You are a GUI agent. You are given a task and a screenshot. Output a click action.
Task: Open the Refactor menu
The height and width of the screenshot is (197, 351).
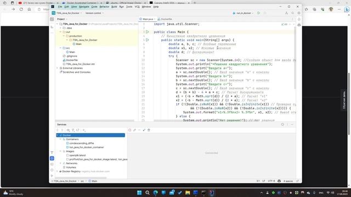point(104,7)
